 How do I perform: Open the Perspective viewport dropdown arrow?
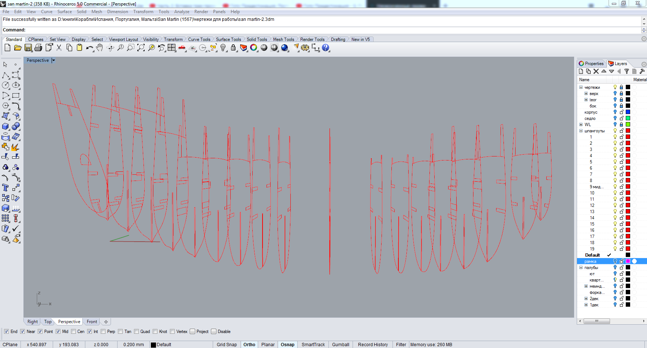point(53,60)
